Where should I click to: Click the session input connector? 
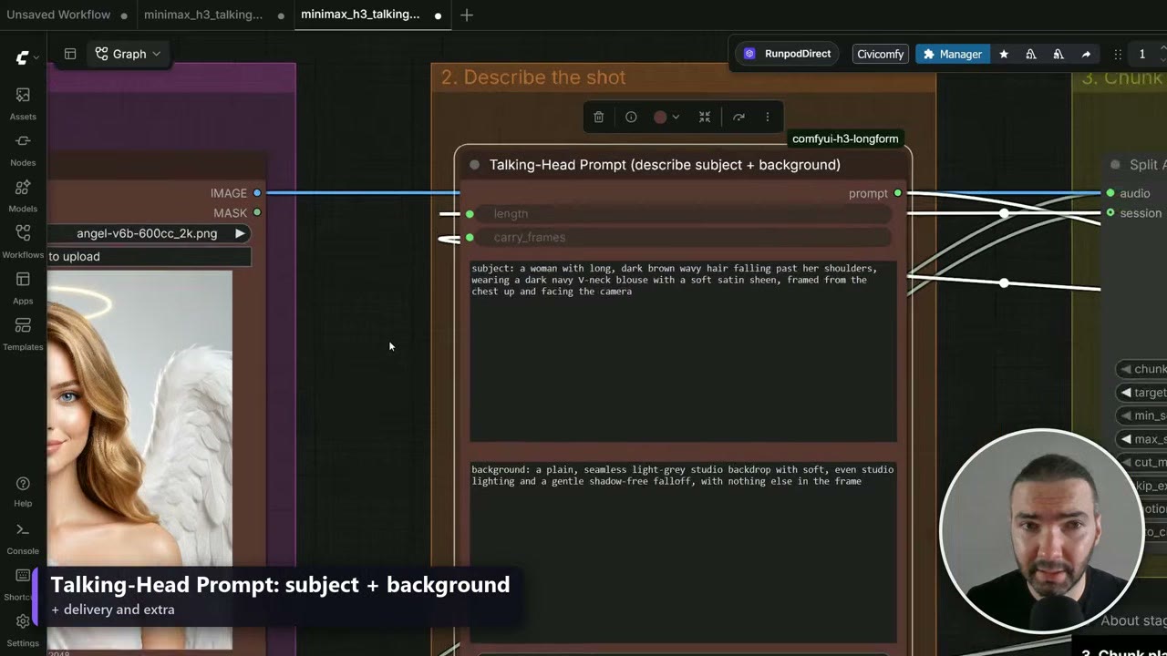tap(1110, 213)
